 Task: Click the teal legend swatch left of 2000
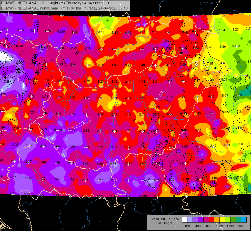coord(238,220)
